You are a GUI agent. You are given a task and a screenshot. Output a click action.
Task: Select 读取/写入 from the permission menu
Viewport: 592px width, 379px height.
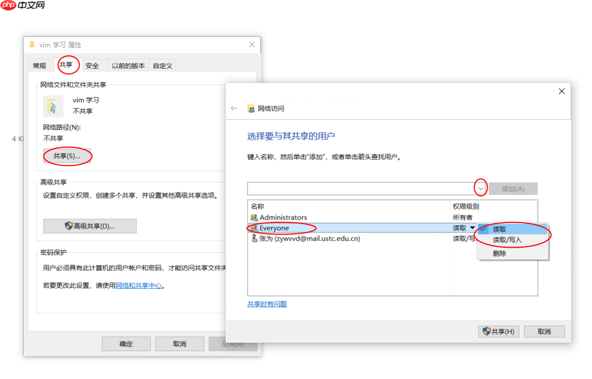(508, 241)
